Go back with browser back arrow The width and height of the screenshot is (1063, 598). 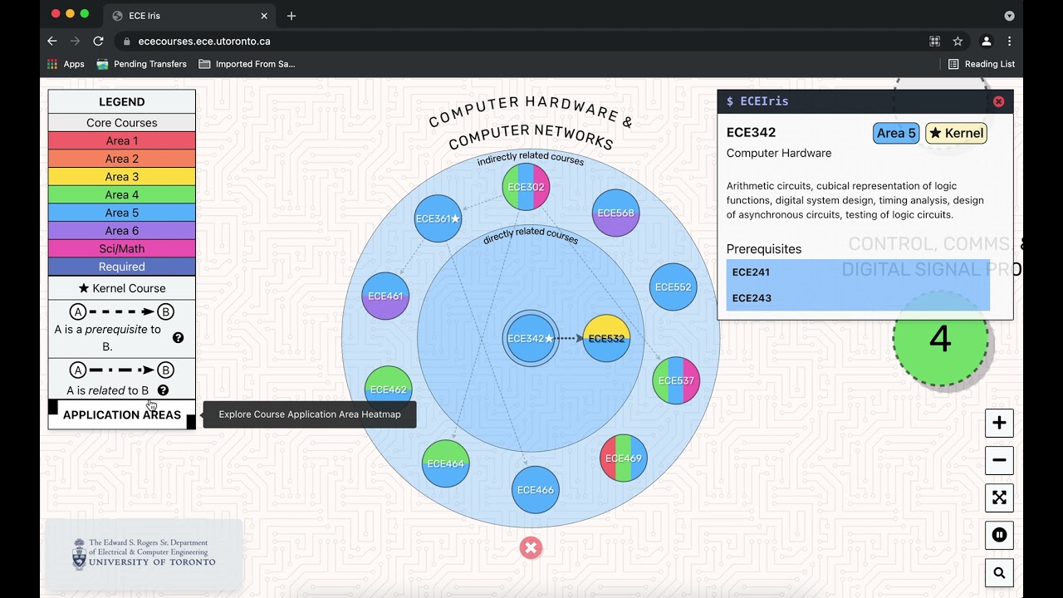click(x=52, y=41)
